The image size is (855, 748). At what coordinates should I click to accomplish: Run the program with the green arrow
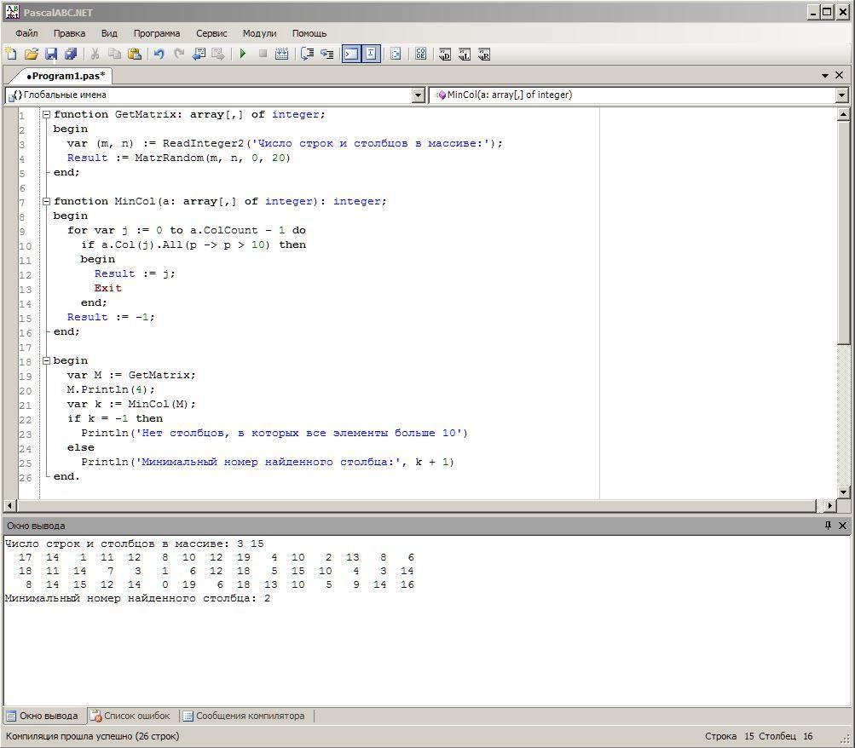pyautogui.click(x=243, y=54)
